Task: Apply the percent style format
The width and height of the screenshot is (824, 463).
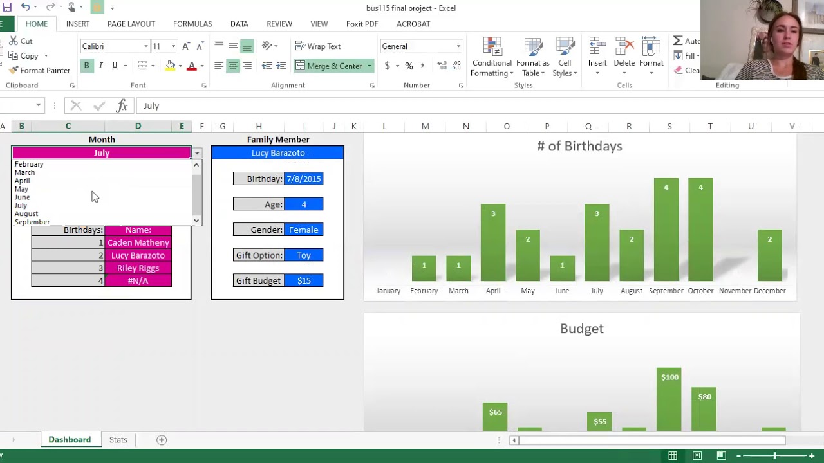Action: pyautogui.click(x=409, y=66)
